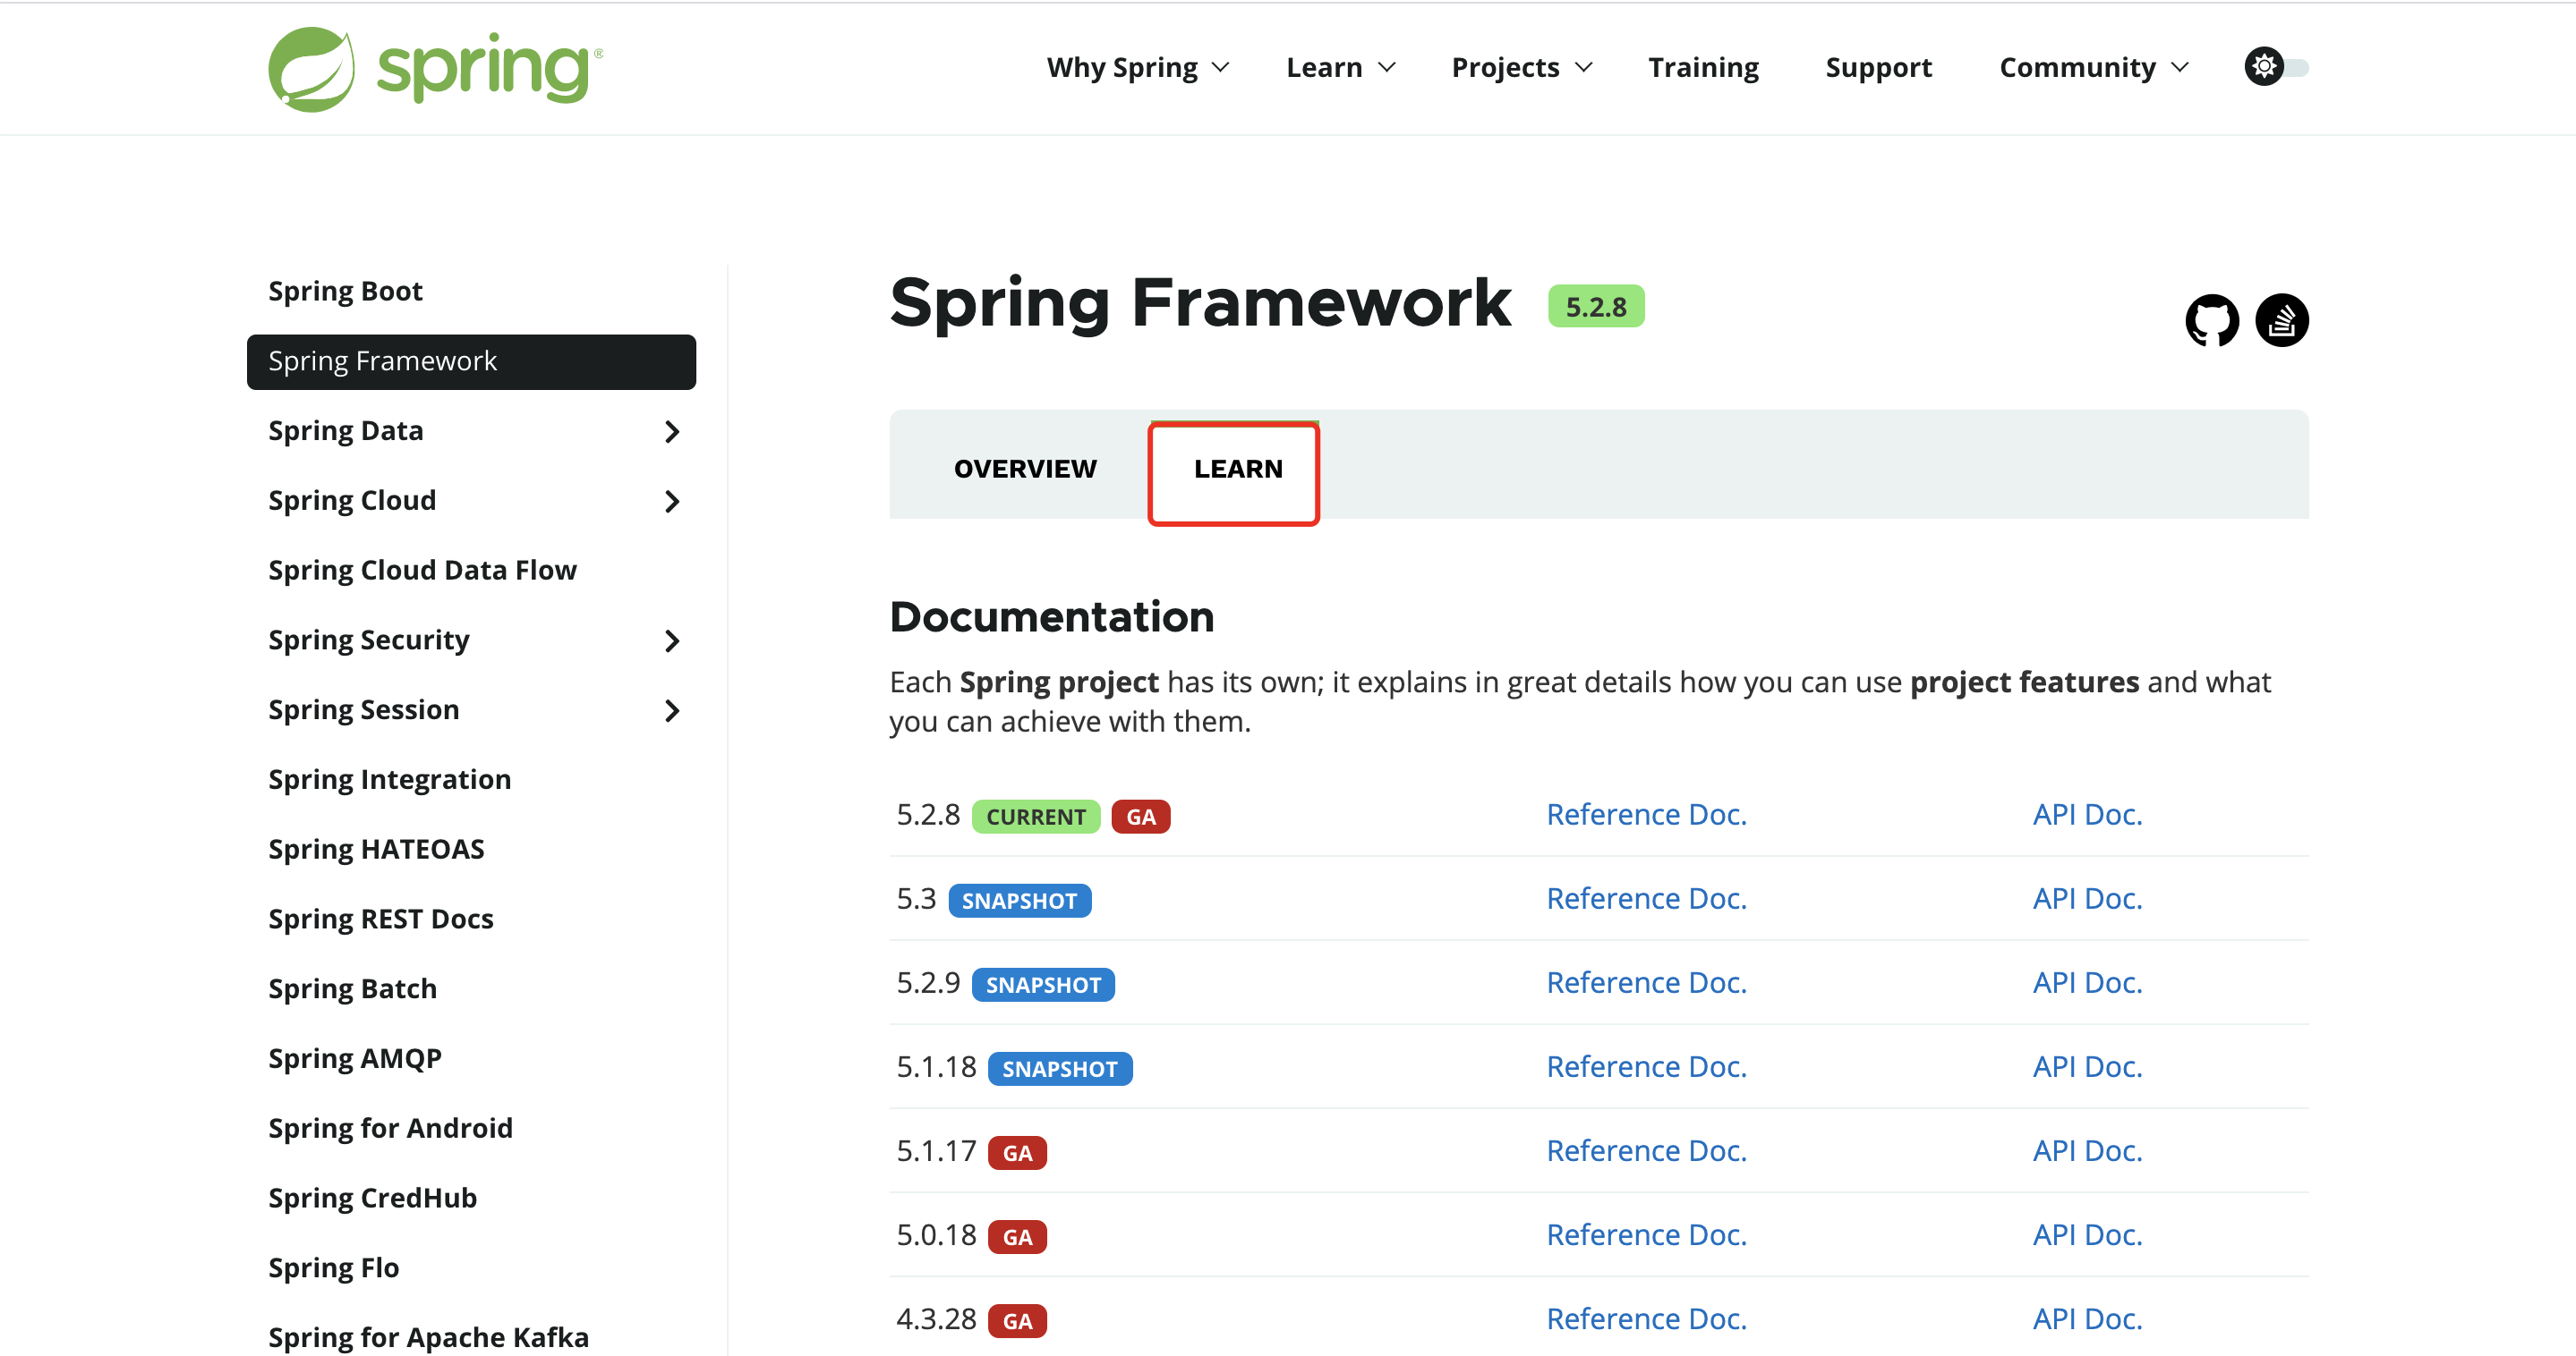
Task: Select Spring Batch in the sidebar
Action: (352, 988)
